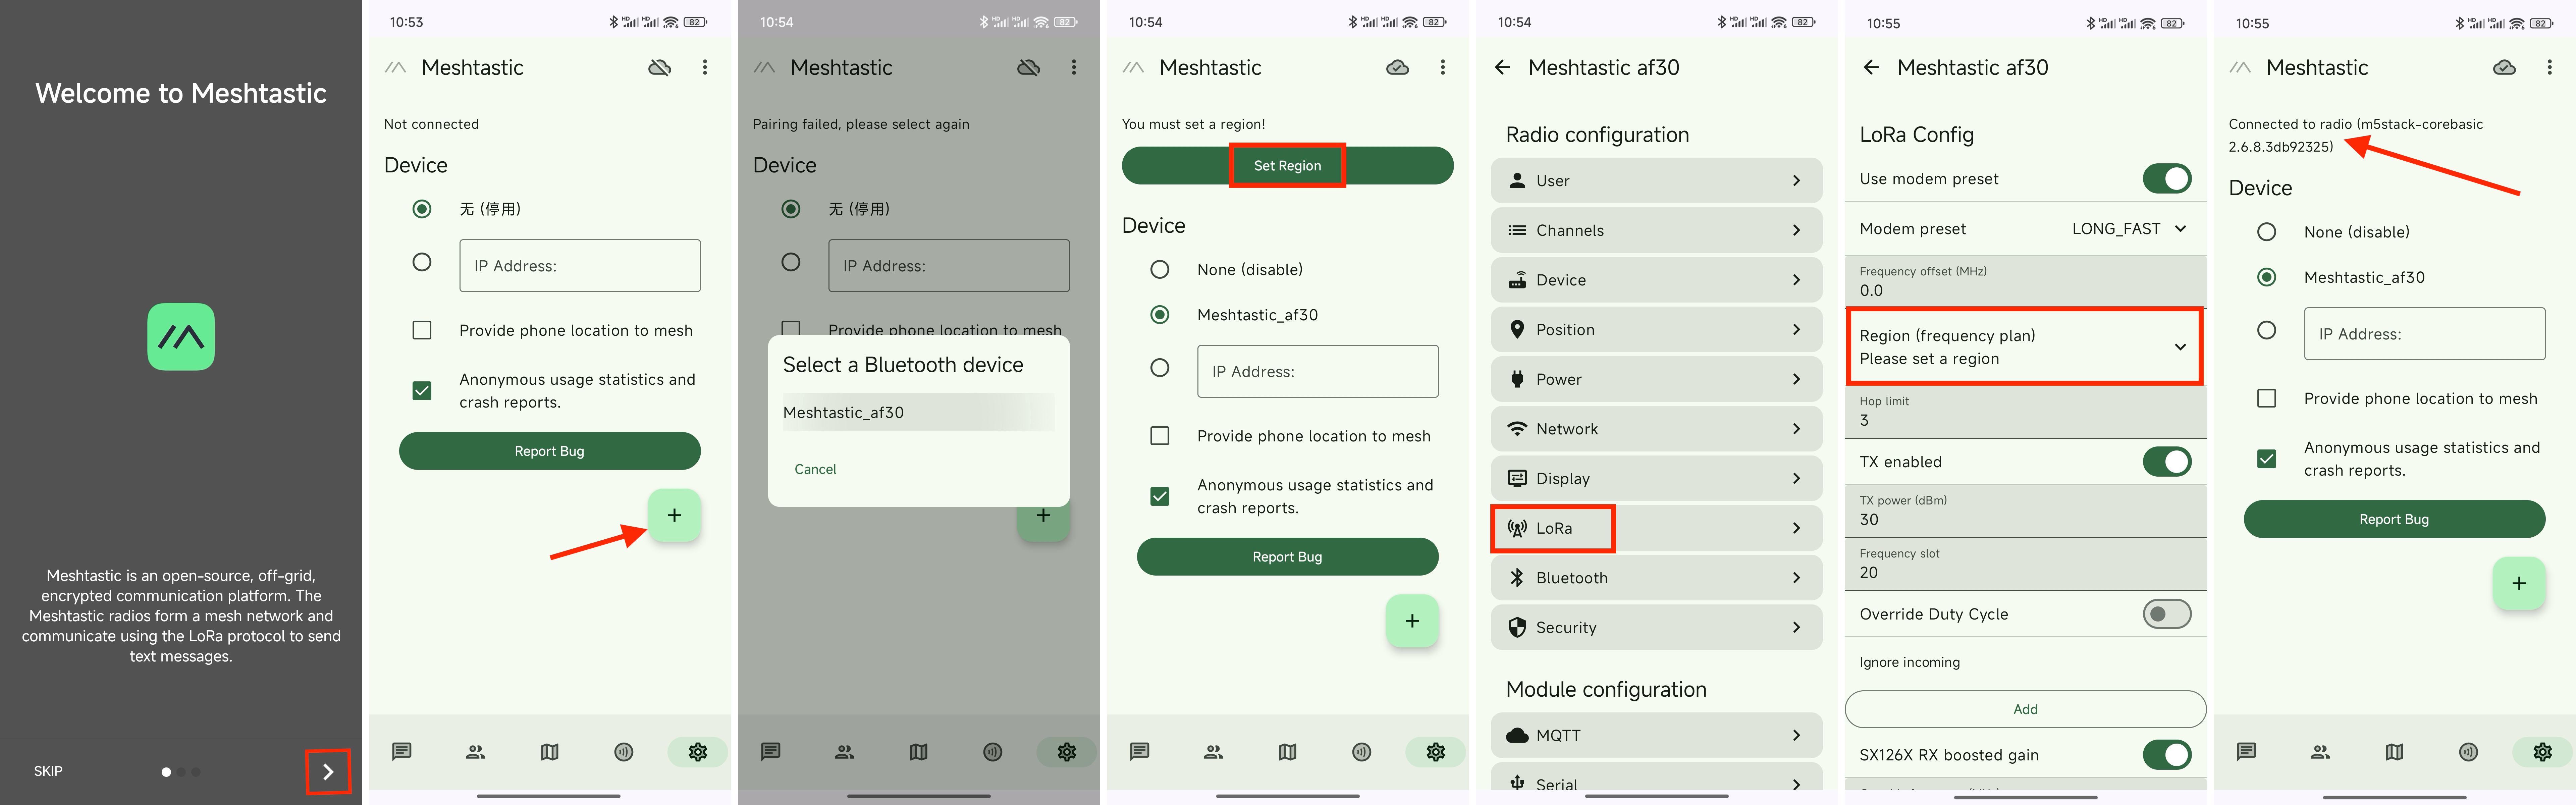
Task: Tap Report Bug on the set-region screen
Action: click(x=1287, y=557)
